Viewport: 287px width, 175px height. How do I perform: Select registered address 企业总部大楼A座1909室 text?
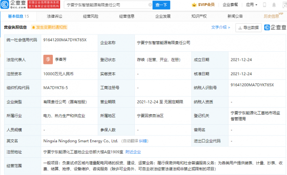click(x=83, y=152)
